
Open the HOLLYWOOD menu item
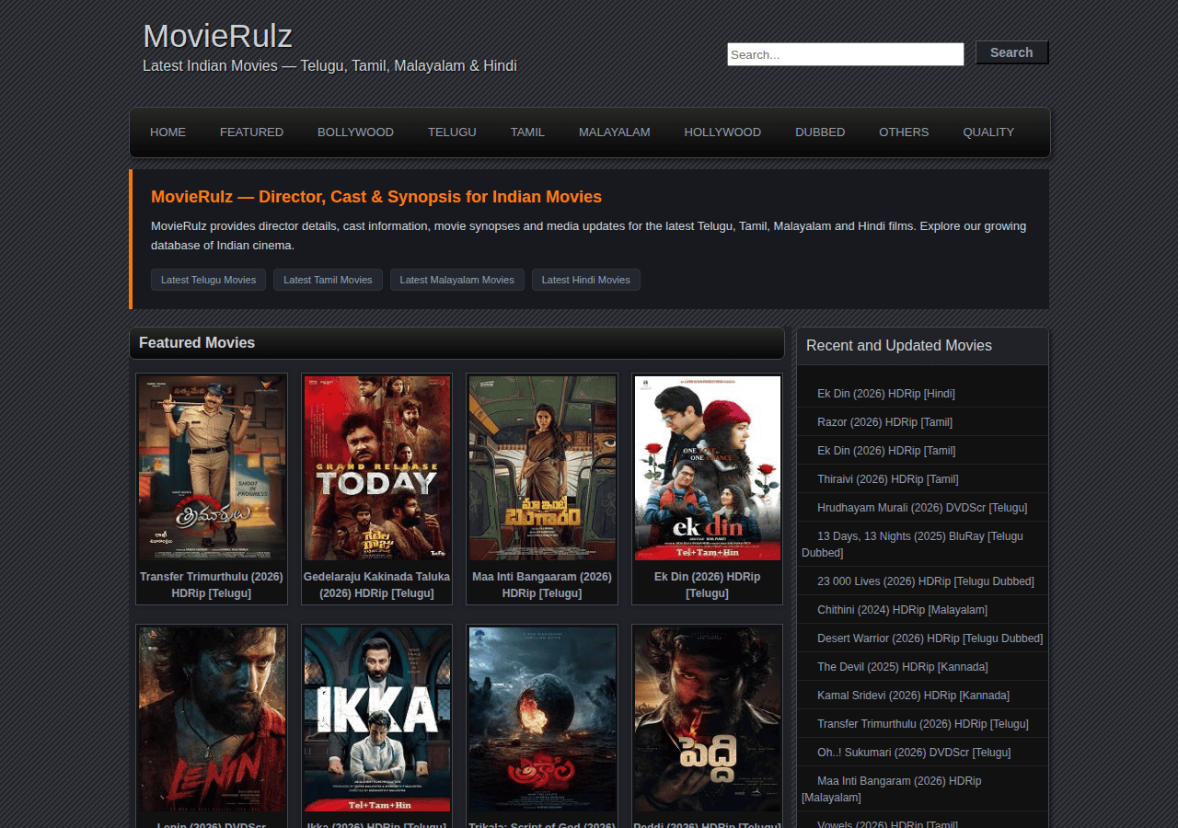(722, 132)
